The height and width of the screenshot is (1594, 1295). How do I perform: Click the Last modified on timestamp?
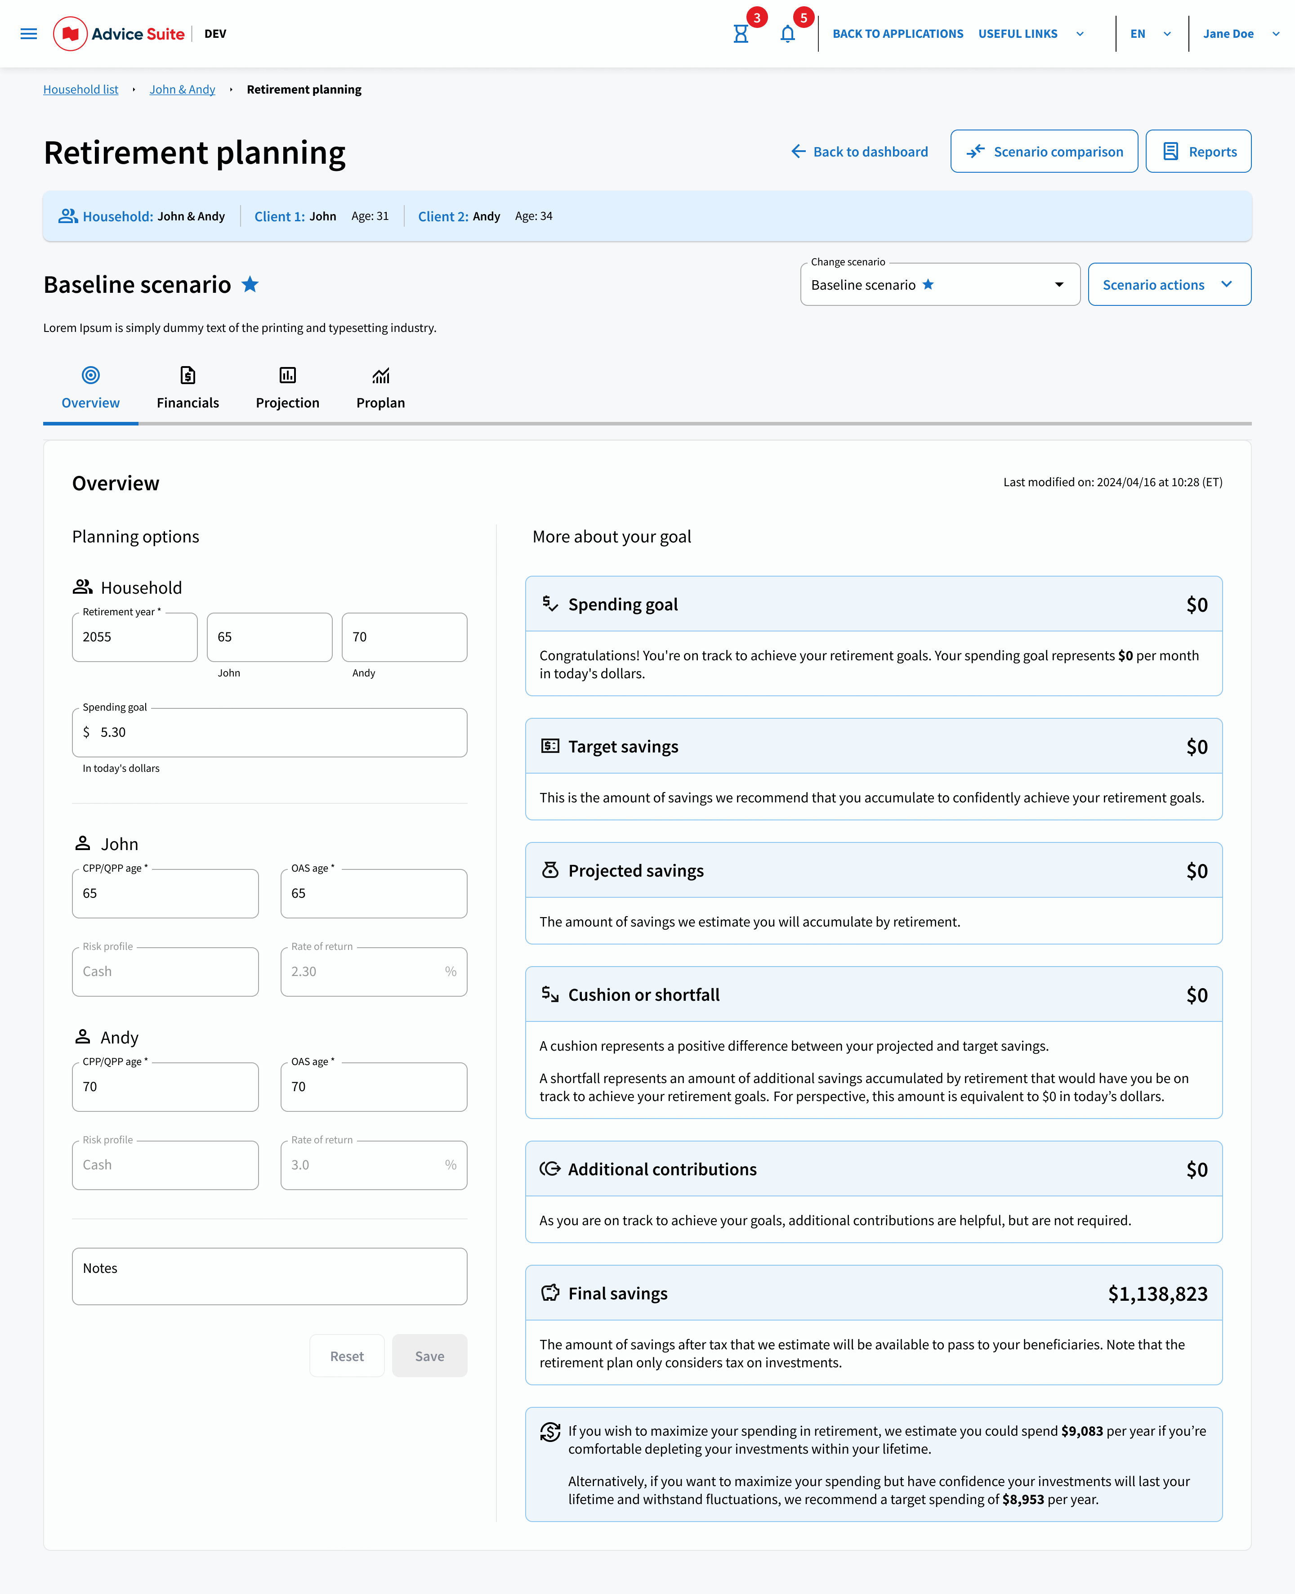click(1112, 482)
